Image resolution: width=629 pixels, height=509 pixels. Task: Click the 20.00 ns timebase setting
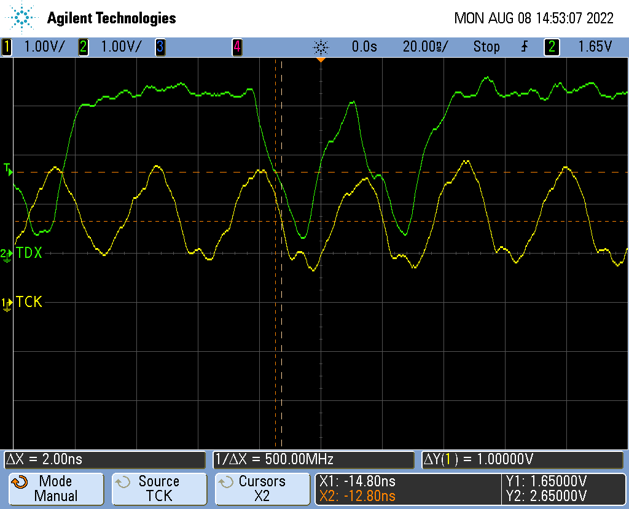click(425, 47)
